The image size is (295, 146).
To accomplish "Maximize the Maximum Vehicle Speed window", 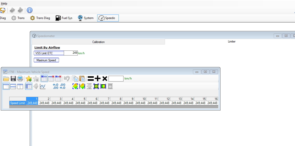I will point(205,72).
